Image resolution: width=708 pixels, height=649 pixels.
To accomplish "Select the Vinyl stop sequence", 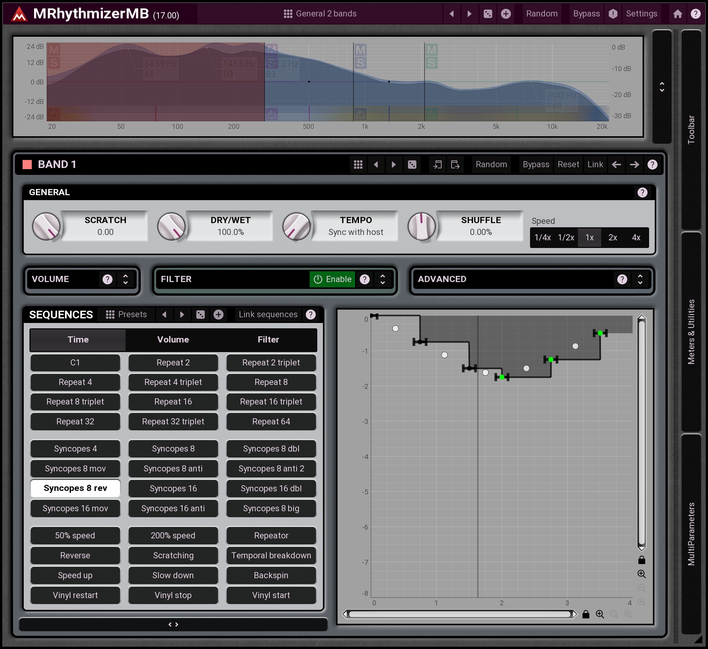I will click(x=173, y=595).
